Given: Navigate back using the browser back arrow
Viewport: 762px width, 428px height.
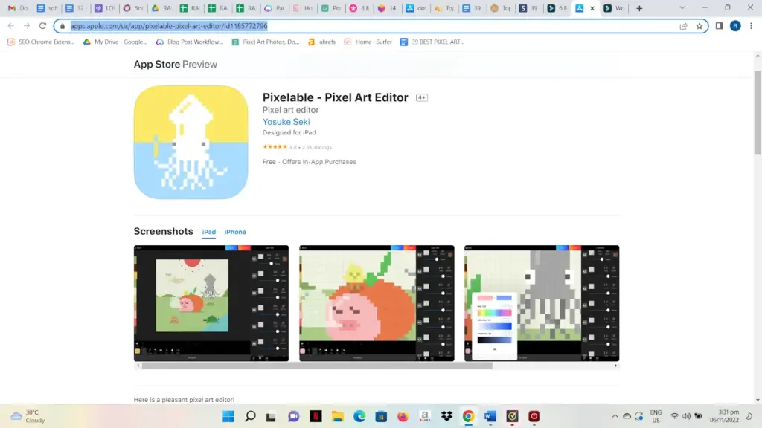Looking at the screenshot, I should click(x=11, y=25).
